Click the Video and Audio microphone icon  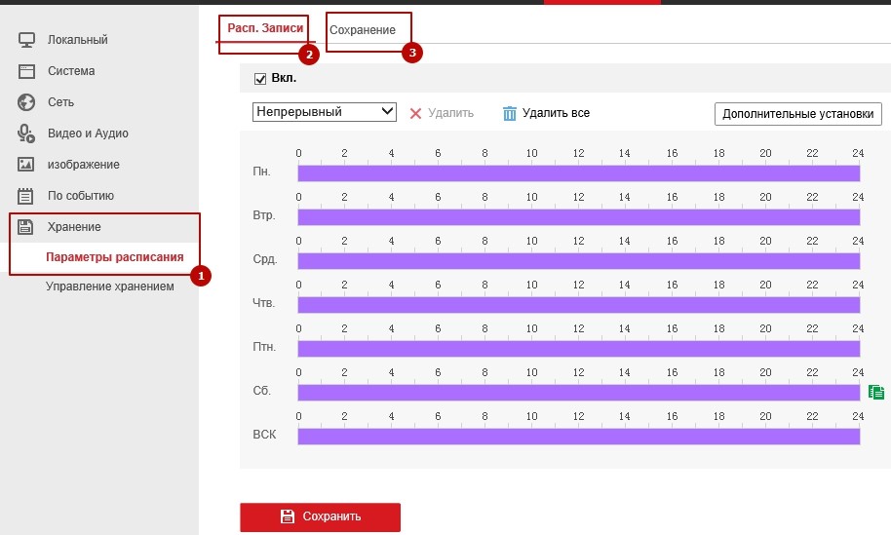(27, 134)
